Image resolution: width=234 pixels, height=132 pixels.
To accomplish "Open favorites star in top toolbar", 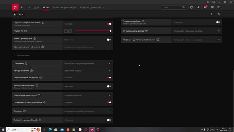I will click(198, 7).
